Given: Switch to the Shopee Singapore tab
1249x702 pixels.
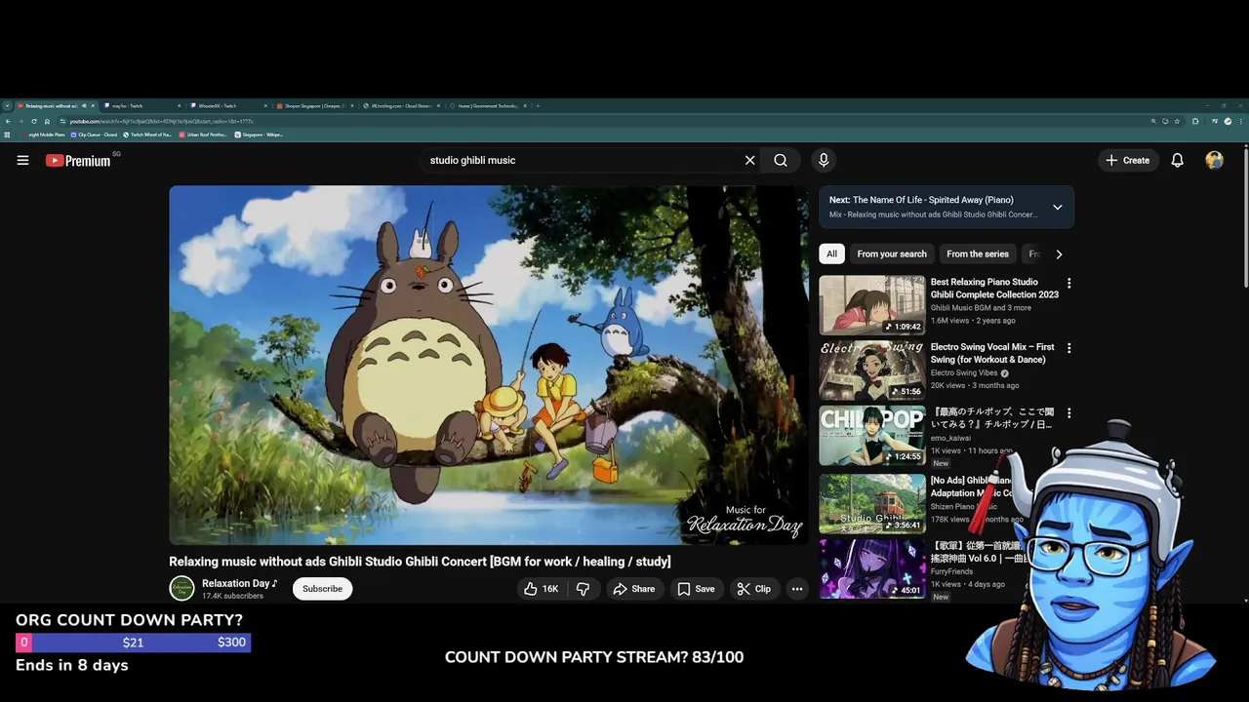Looking at the screenshot, I should 315,105.
